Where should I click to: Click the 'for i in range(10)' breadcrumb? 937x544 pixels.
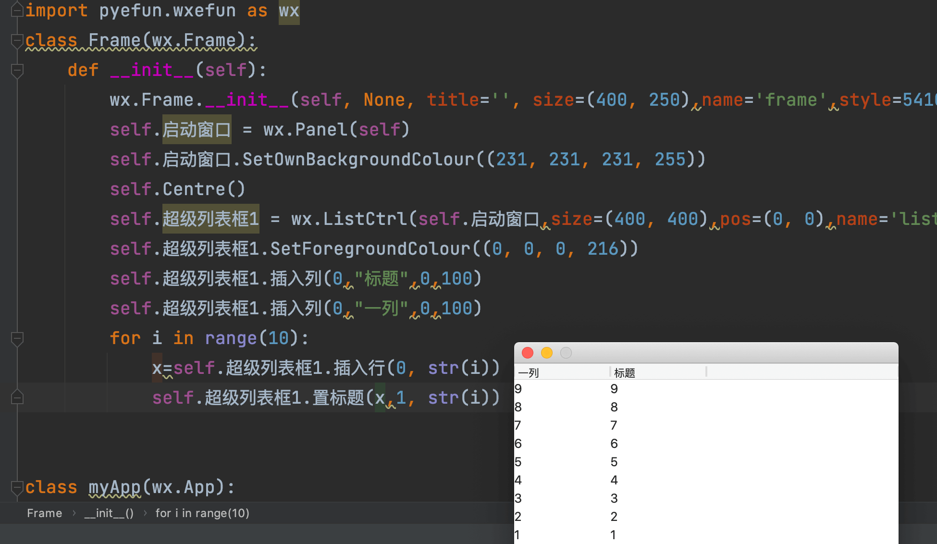tap(202, 513)
